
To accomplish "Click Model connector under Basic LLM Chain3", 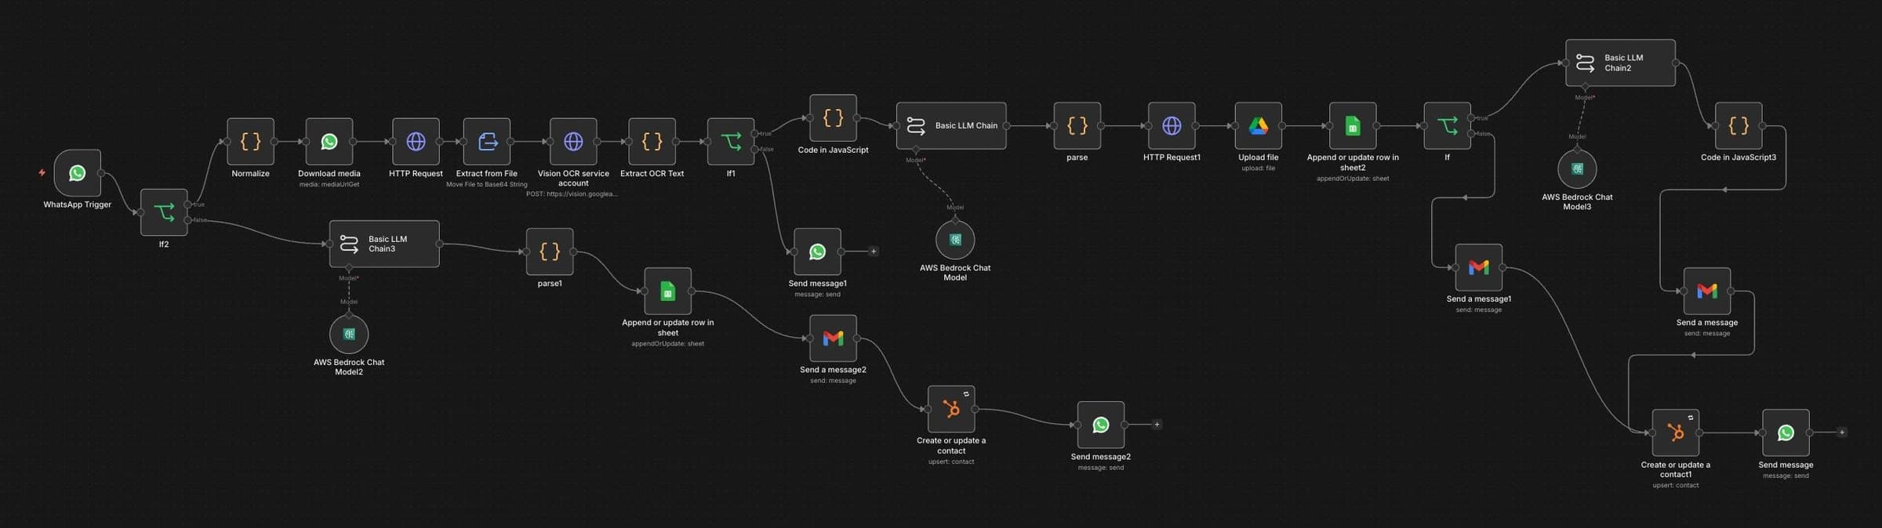I will [349, 268].
